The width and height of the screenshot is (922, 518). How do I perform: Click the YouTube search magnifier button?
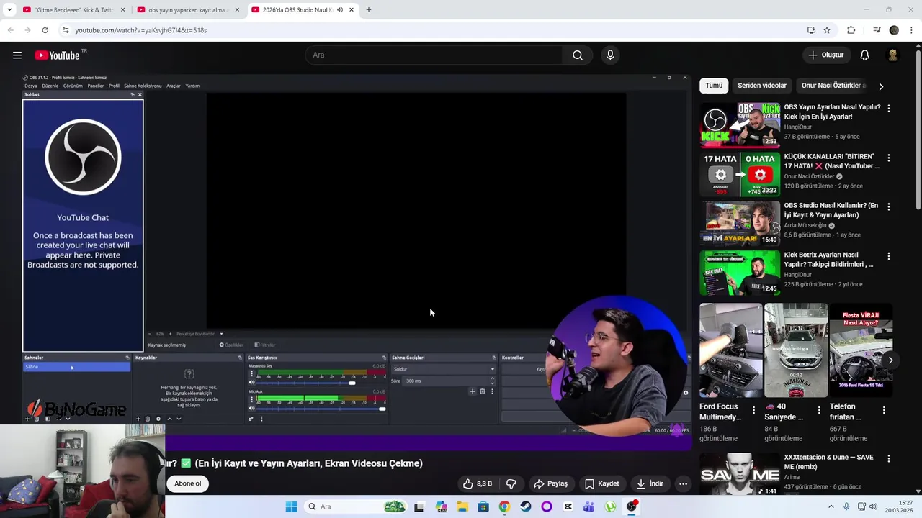(x=578, y=55)
